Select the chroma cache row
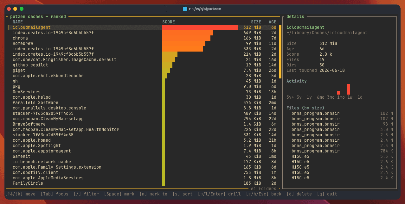Viewport: 405px width, 204px height. click(x=143, y=38)
